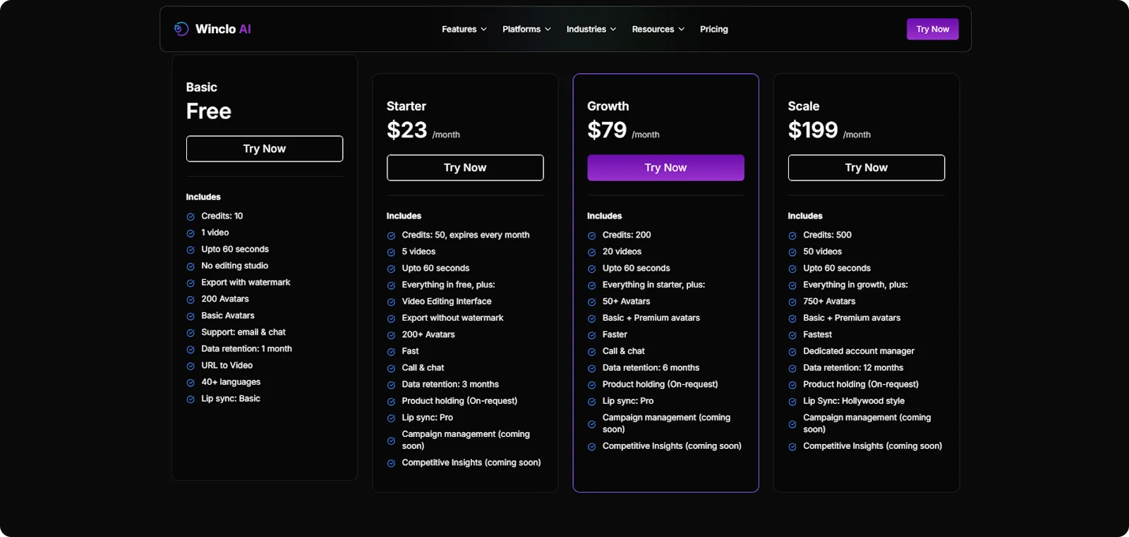Click the Winclo AI logo icon
The height and width of the screenshot is (537, 1129).
(181, 29)
